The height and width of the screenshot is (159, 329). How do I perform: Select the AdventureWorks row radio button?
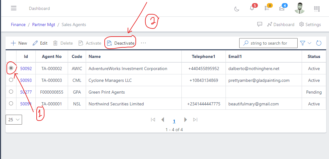coord(11,68)
